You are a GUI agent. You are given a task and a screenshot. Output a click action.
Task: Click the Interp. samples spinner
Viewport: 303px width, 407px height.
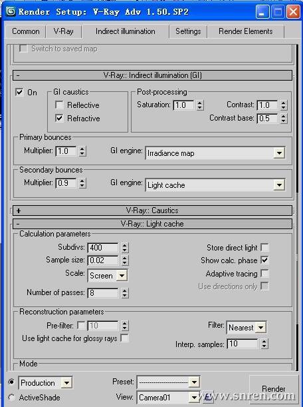tap(264, 344)
